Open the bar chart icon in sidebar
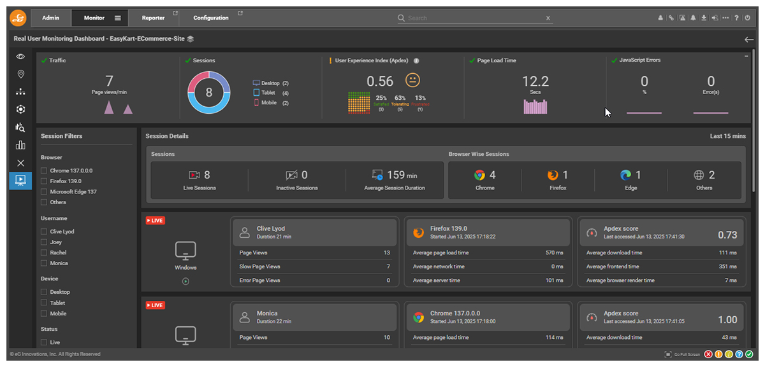The width and height of the screenshot is (765, 367). [x=20, y=145]
